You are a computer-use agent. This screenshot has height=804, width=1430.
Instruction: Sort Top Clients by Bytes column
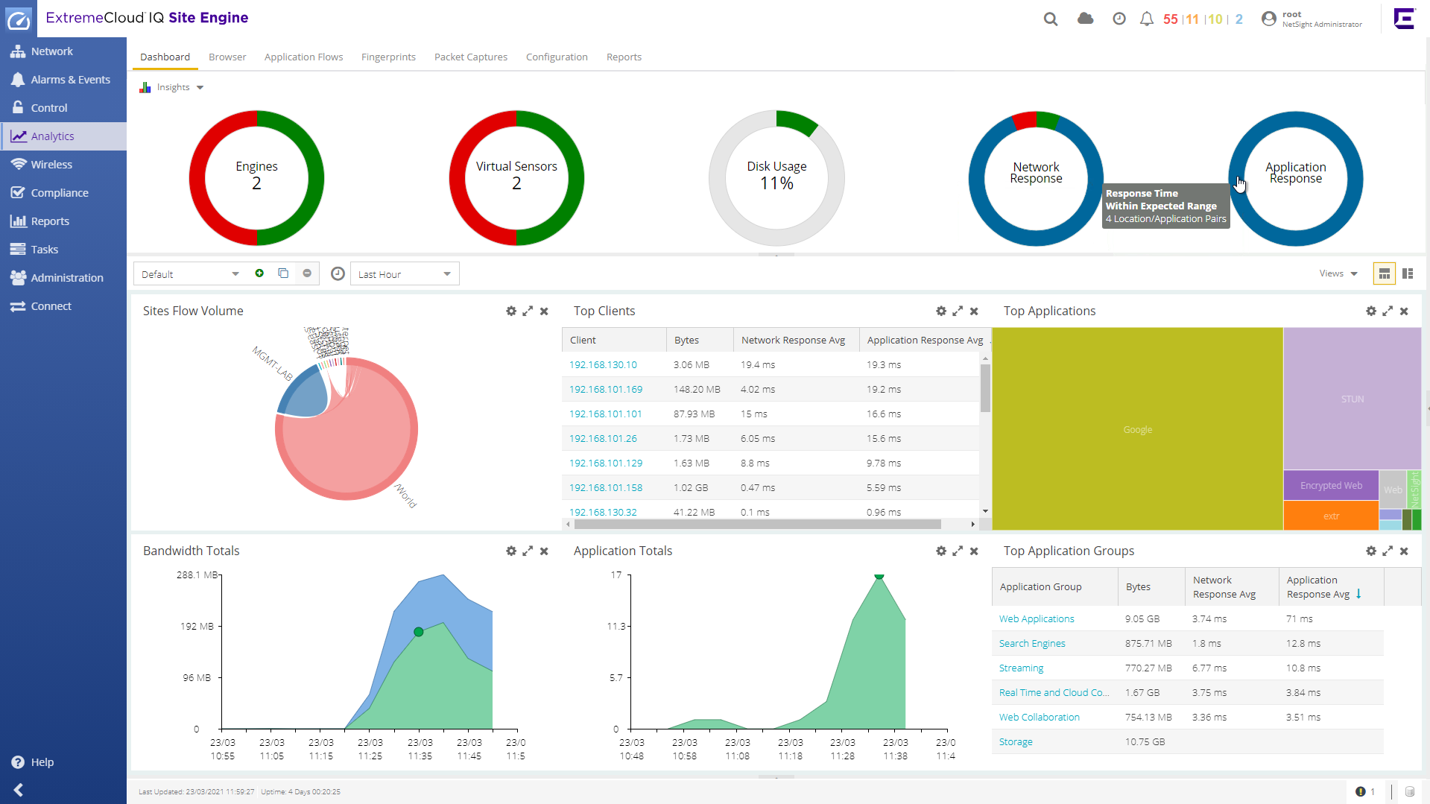coord(699,340)
